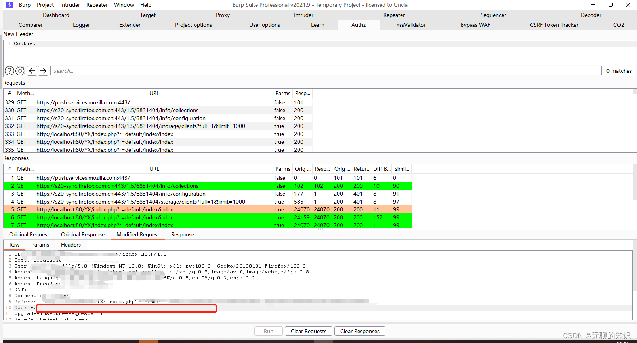637x343 pixels.
Task: Open the Burp menu
Action: [25, 5]
